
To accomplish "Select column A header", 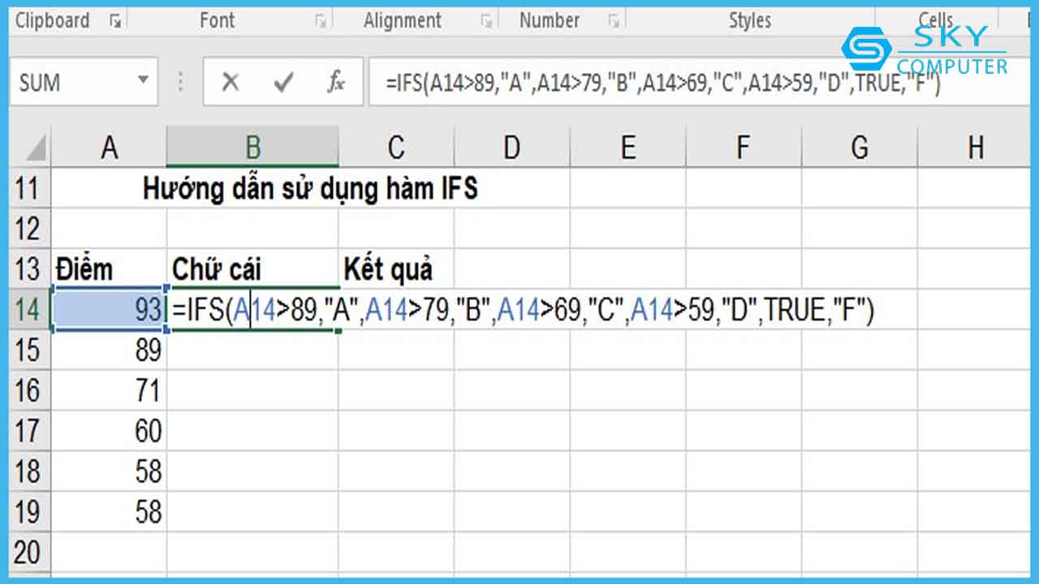I will coord(109,148).
